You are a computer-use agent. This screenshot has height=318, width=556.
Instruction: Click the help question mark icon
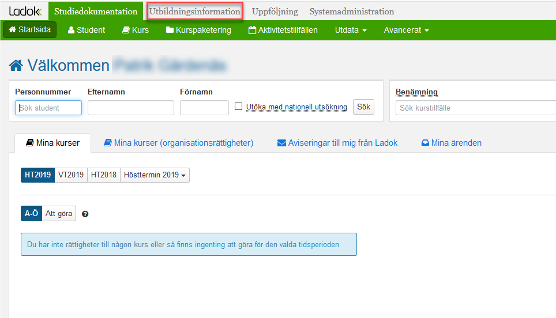pos(85,214)
